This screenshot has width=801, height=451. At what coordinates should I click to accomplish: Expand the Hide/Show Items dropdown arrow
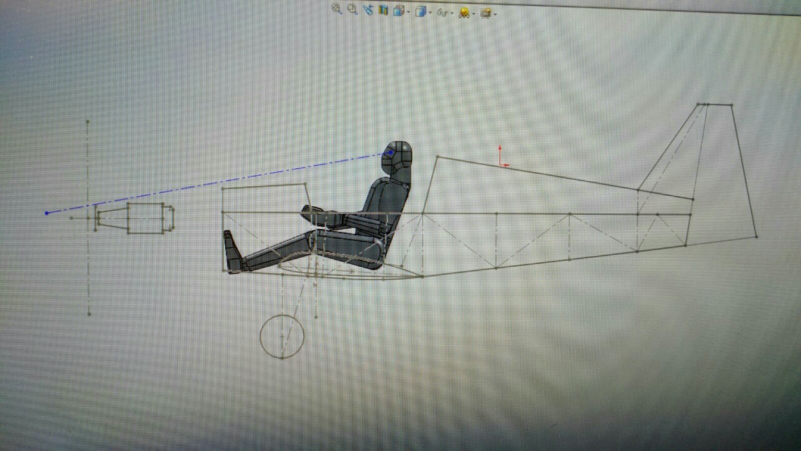pyautogui.click(x=452, y=13)
